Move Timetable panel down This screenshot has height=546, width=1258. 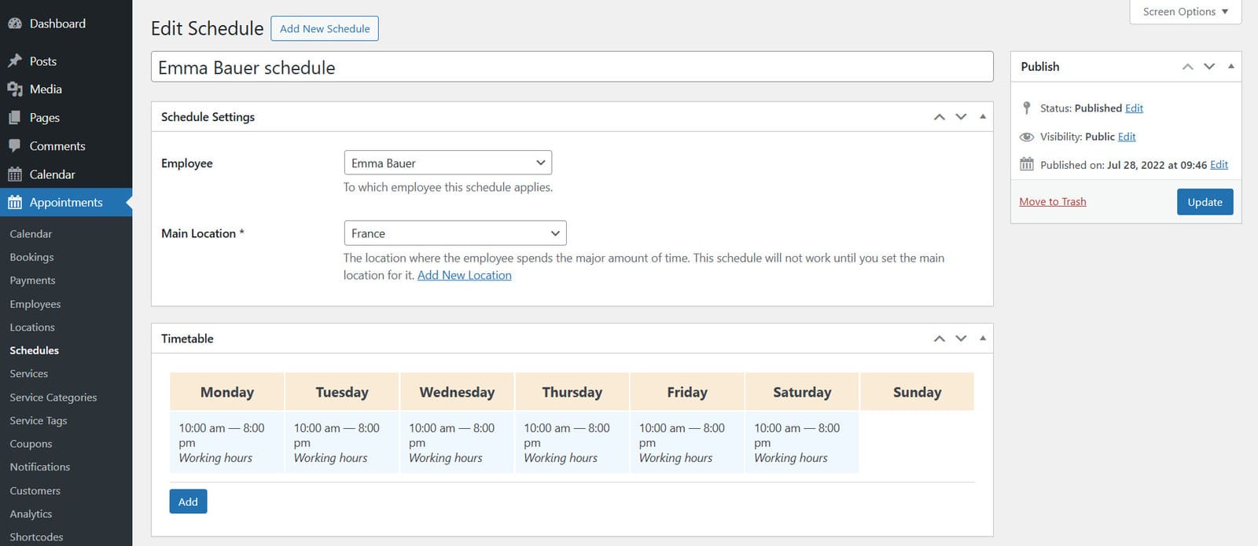tap(961, 339)
